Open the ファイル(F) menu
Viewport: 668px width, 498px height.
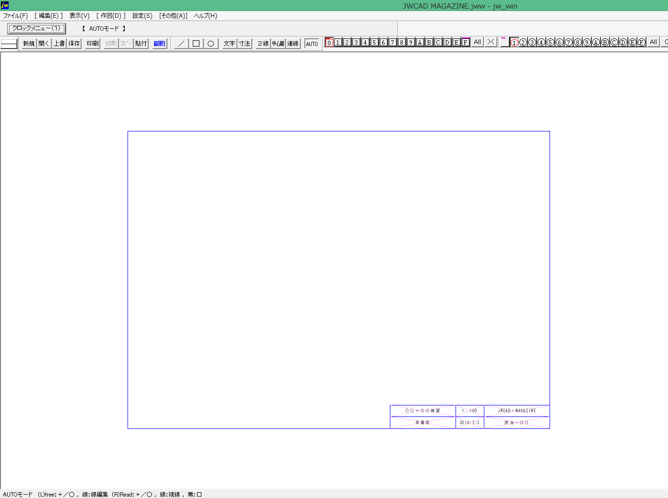pyautogui.click(x=15, y=16)
